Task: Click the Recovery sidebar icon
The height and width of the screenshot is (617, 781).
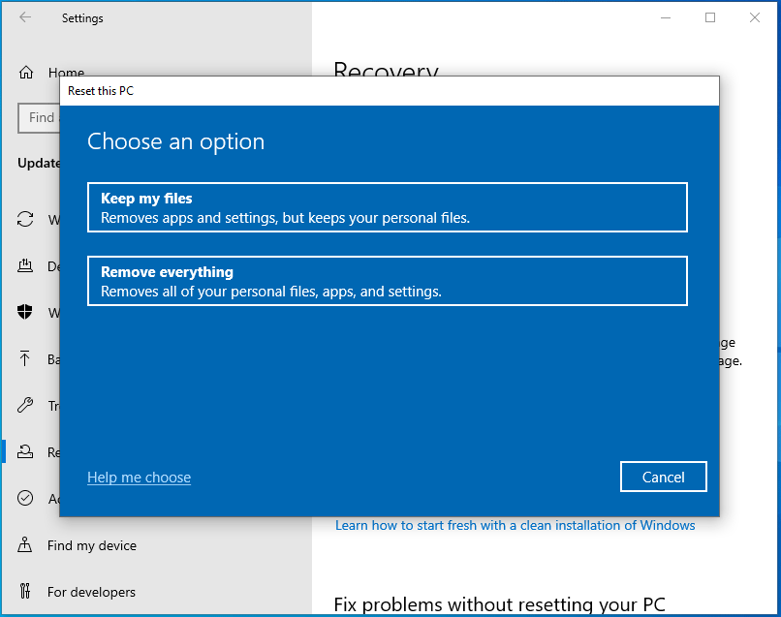Action: 25,451
